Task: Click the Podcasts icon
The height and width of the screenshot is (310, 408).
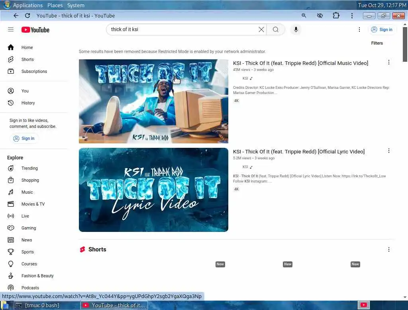Action: click(11, 288)
